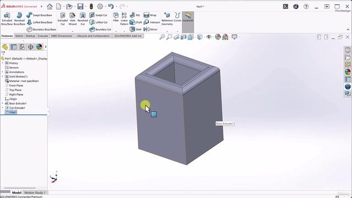Click the Zoom to Fit icon
Screen dimensions: 352x198
(162, 37)
